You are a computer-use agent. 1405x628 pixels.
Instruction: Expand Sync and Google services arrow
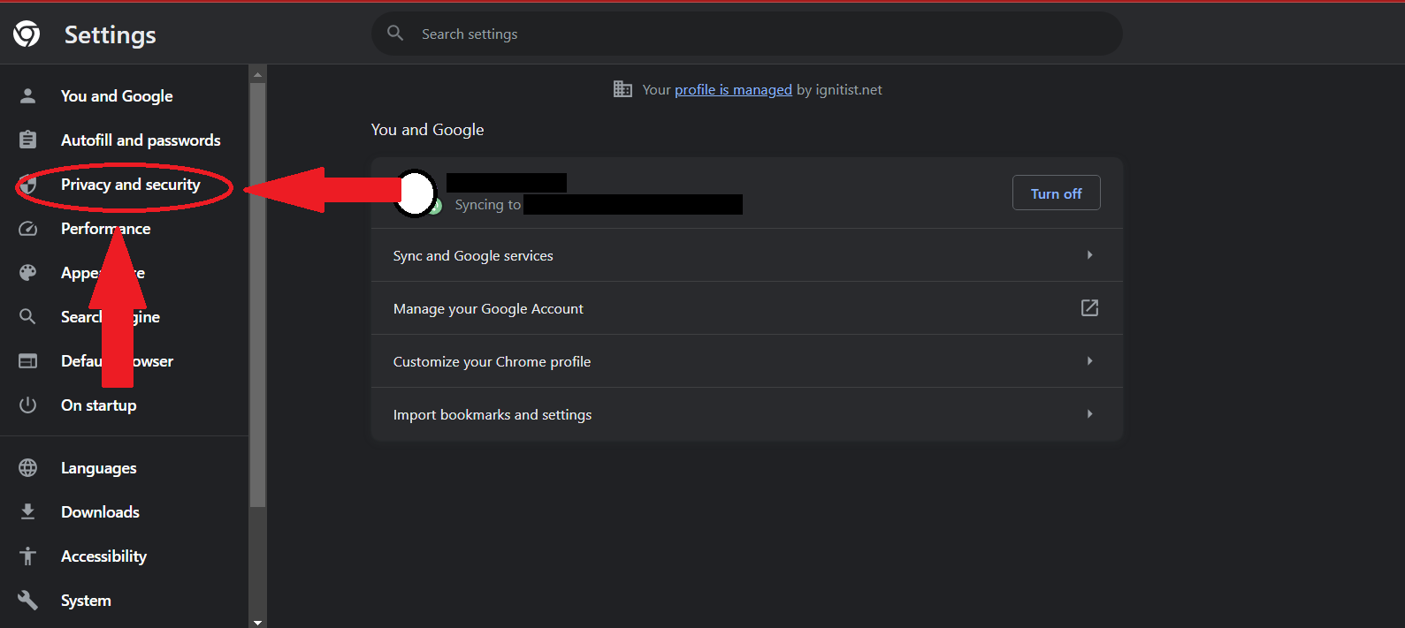click(1089, 254)
